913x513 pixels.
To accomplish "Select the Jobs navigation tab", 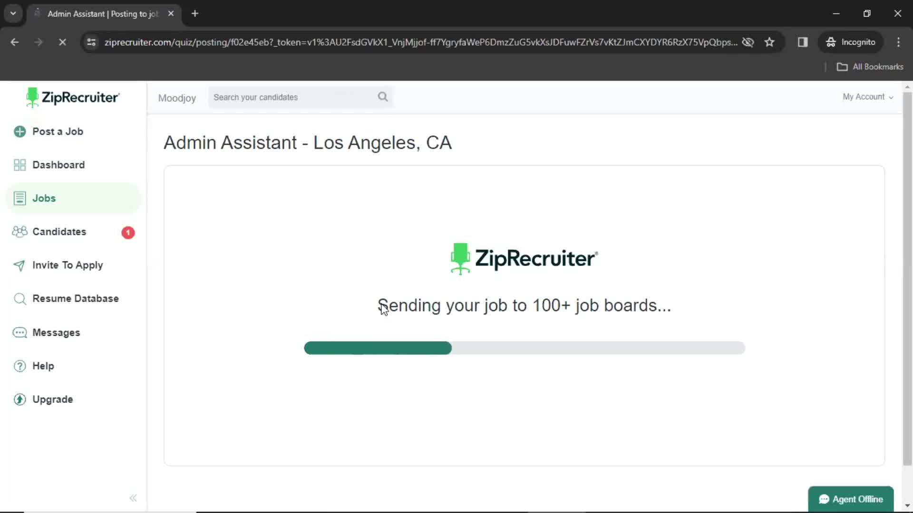I will tap(44, 198).
